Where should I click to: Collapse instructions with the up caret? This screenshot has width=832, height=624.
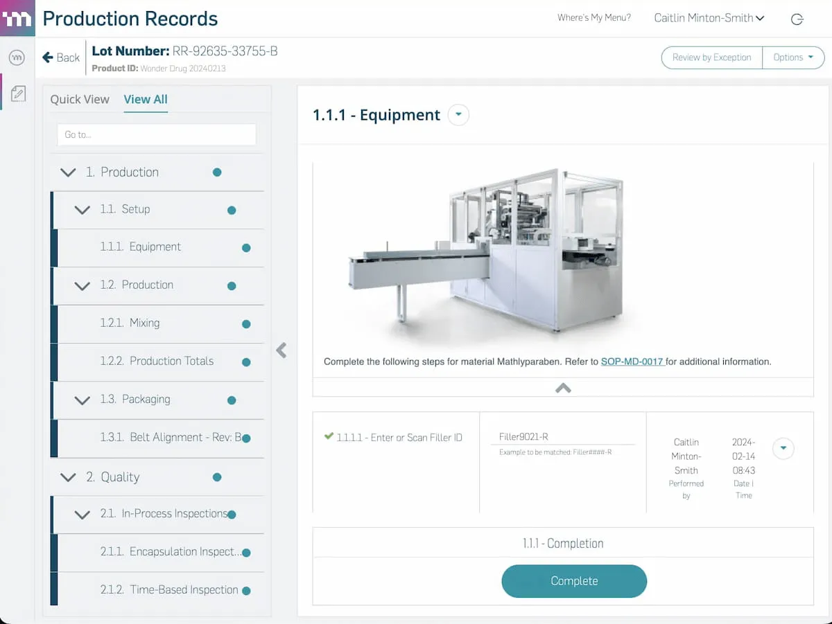[563, 388]
